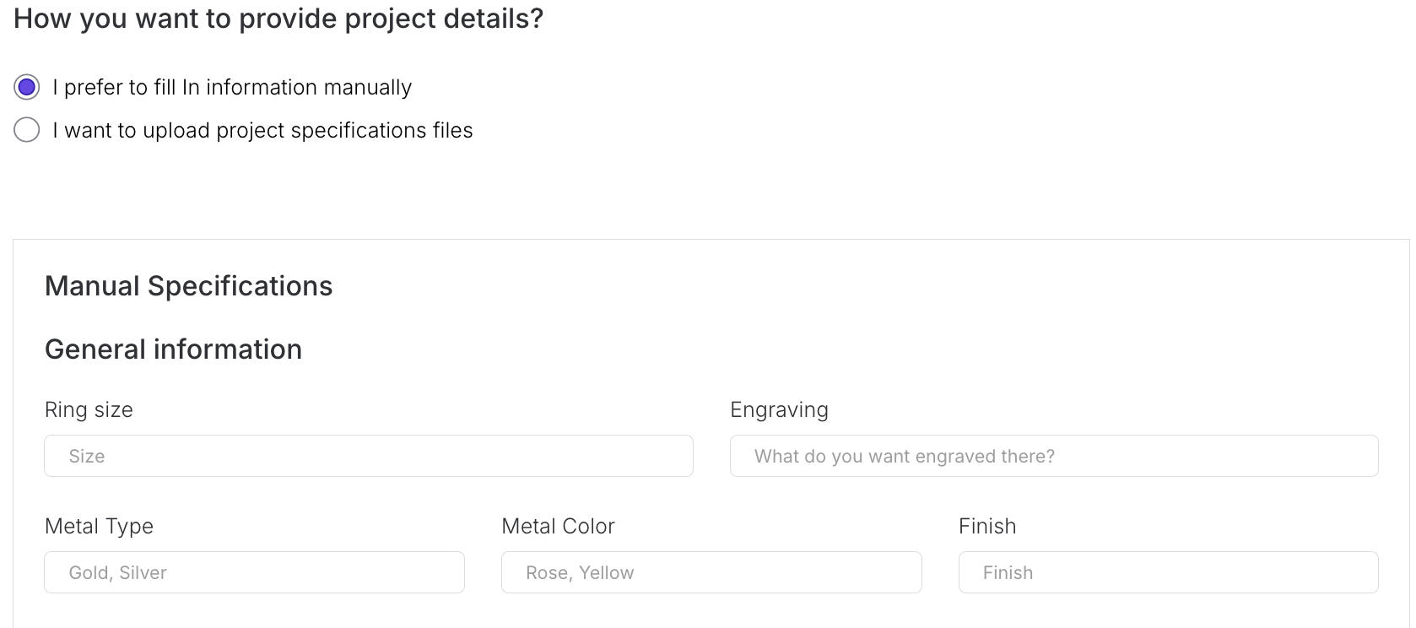1416x628 pixels.
Task: Click the 'Metal Color' field label
Action: point(558,526)
